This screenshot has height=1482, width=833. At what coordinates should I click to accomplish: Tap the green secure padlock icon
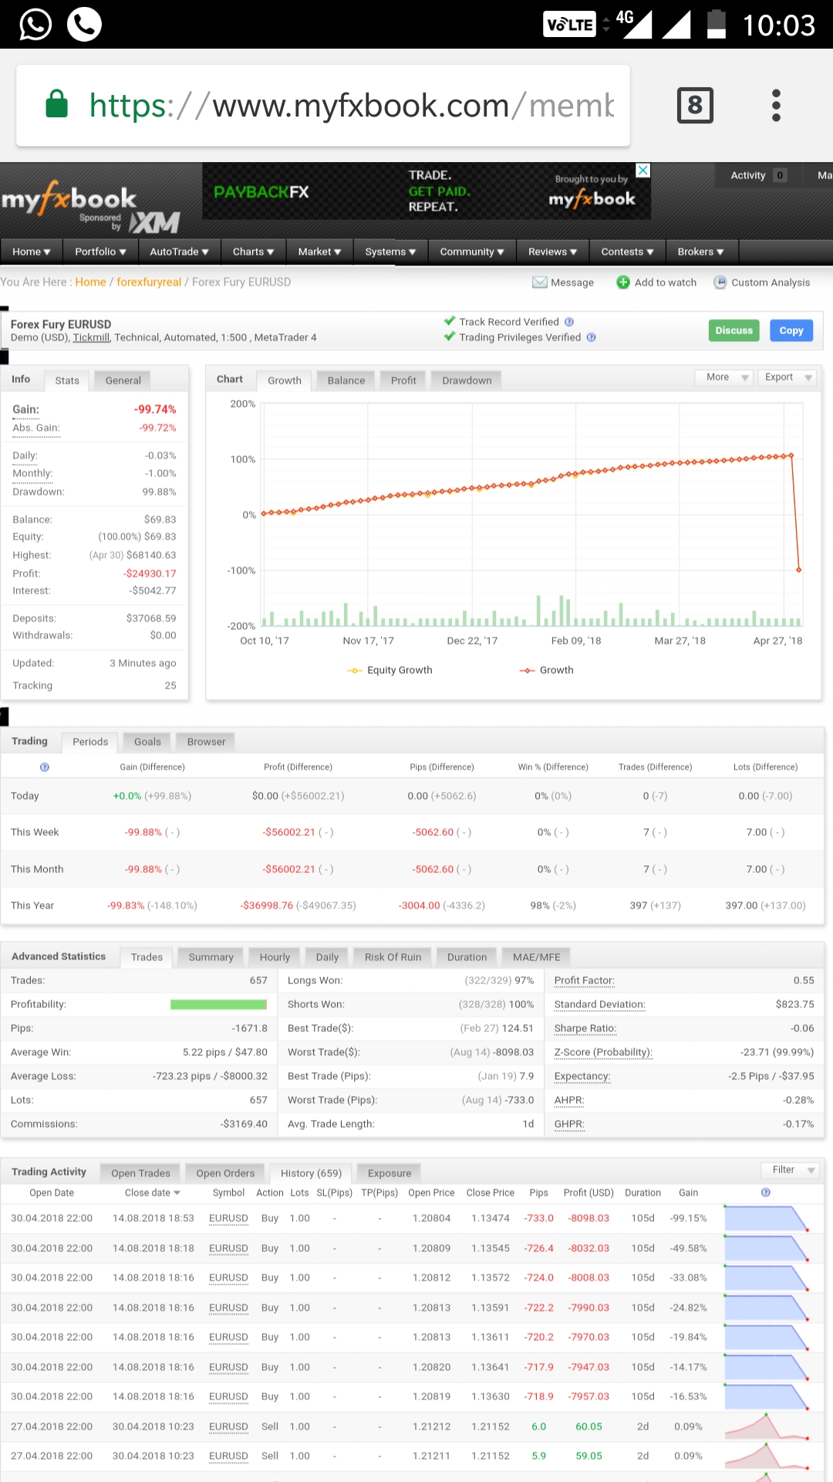(57, 103)
